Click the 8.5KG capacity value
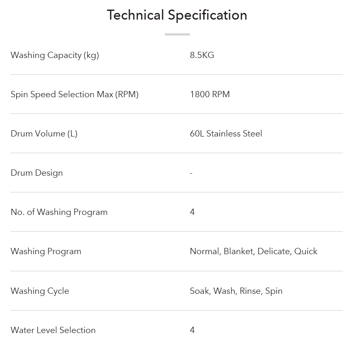This screenshot has width=343, height=346. tap(202, 55)
